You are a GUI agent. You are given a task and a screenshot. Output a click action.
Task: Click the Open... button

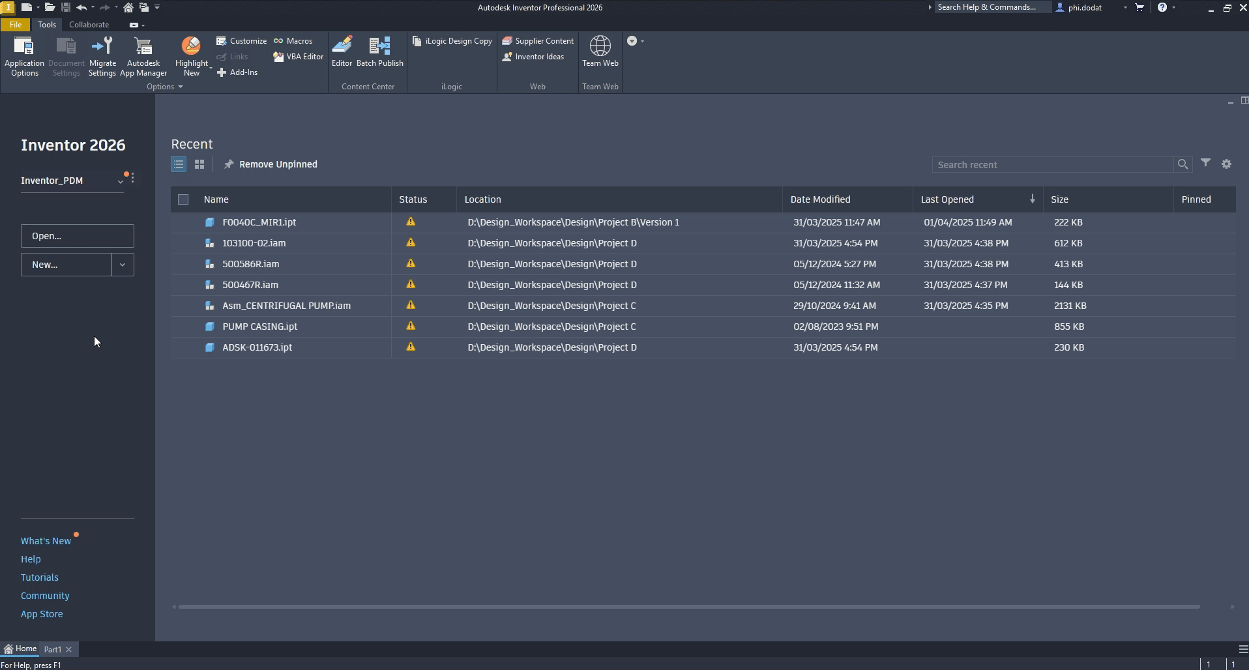coord(78,236)
